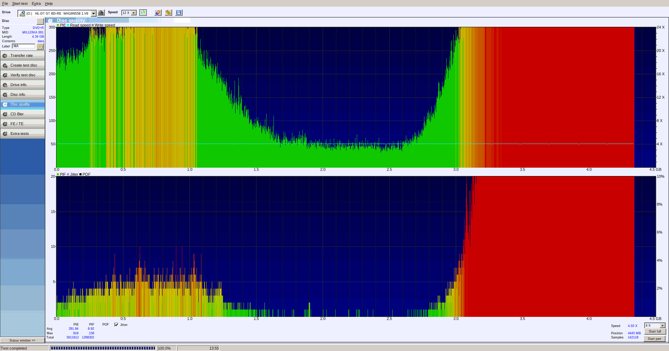
Task: Open the FE / TE test
Action: pos(22,123)
